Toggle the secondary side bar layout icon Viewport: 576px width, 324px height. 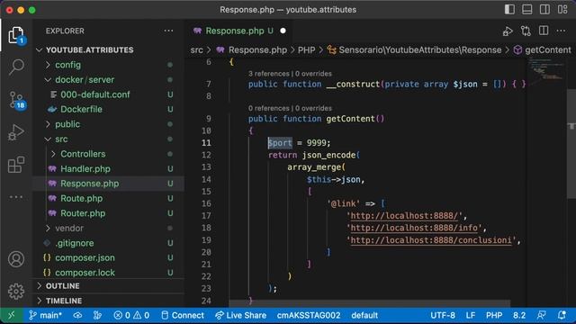pos(544,10)
